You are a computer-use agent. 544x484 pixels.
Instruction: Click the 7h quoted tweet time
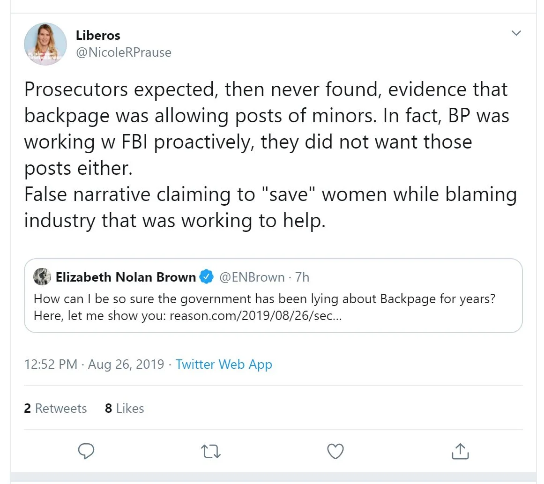[x=302, y=277]
